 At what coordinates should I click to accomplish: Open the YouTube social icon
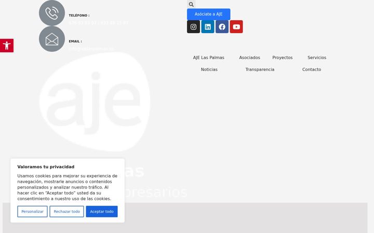(236, 26)
